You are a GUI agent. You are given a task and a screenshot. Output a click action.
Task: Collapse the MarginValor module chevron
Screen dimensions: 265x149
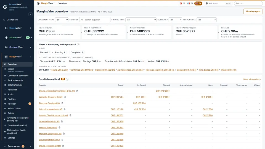pos(31,57)
